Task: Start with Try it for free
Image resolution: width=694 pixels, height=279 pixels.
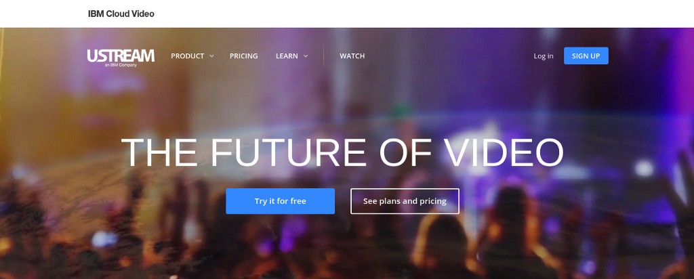Action: [x=280, y=201]
